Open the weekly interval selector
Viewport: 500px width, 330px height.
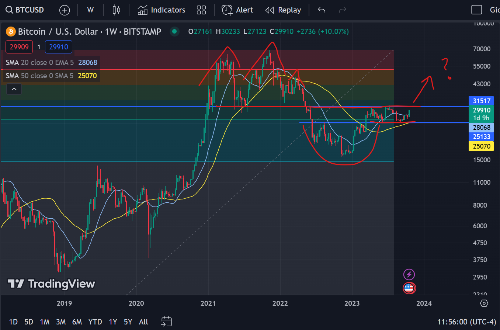point(90,10)
